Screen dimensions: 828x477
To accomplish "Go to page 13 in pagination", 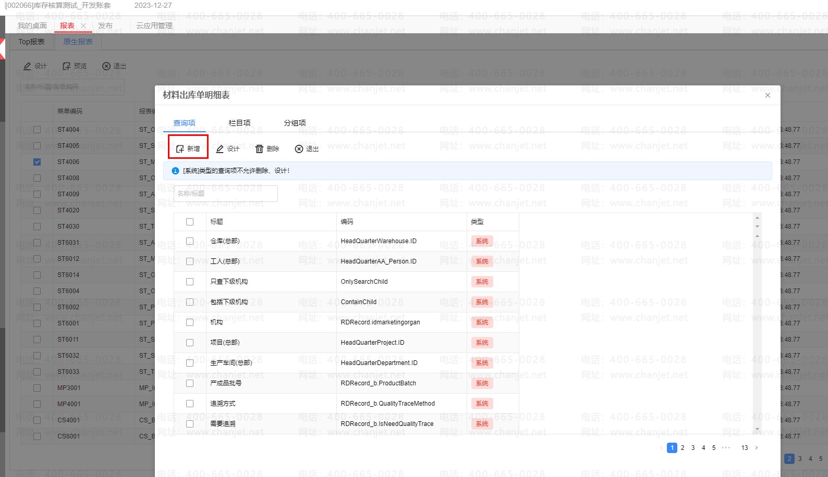I will click(745, 448).
